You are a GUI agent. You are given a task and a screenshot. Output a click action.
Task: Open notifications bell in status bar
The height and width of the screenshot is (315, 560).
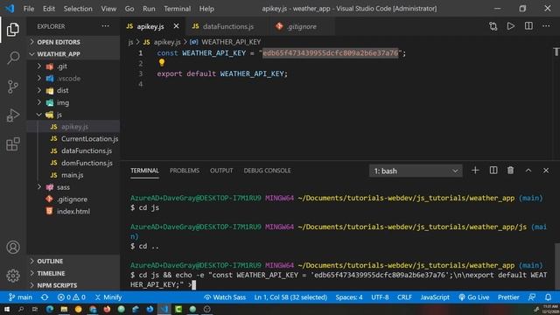548,297
